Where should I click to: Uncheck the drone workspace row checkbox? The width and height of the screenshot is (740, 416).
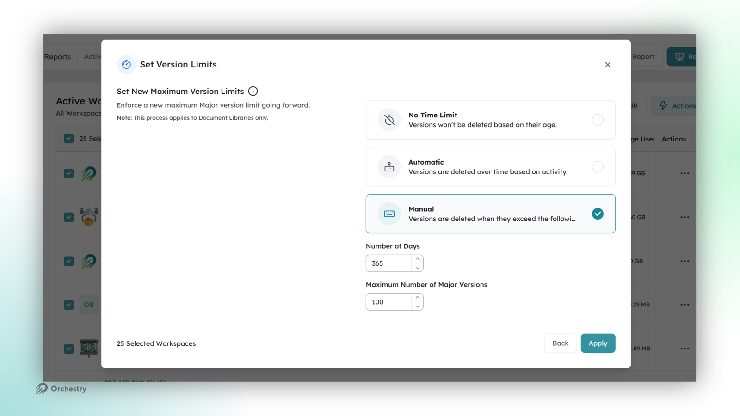pos(69,217)
